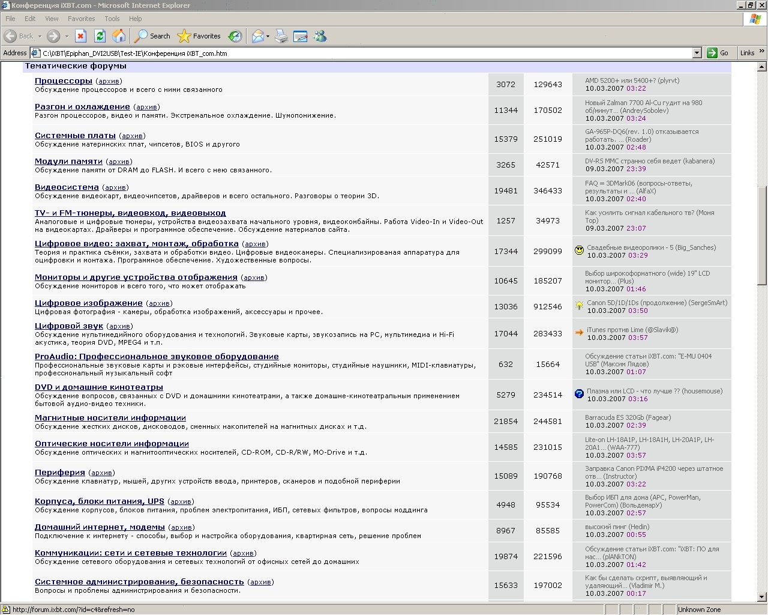Viewport: 768px width, 615px height.
Task: Open the Search toolbar button
Action: click(152, 36)
